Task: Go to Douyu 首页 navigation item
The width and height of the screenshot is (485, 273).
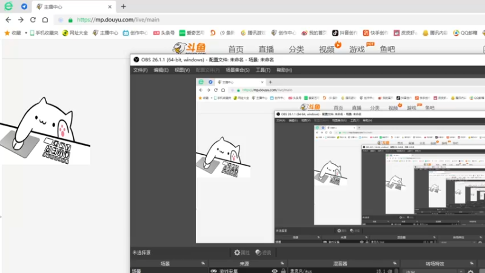Action: pos(236,49)
